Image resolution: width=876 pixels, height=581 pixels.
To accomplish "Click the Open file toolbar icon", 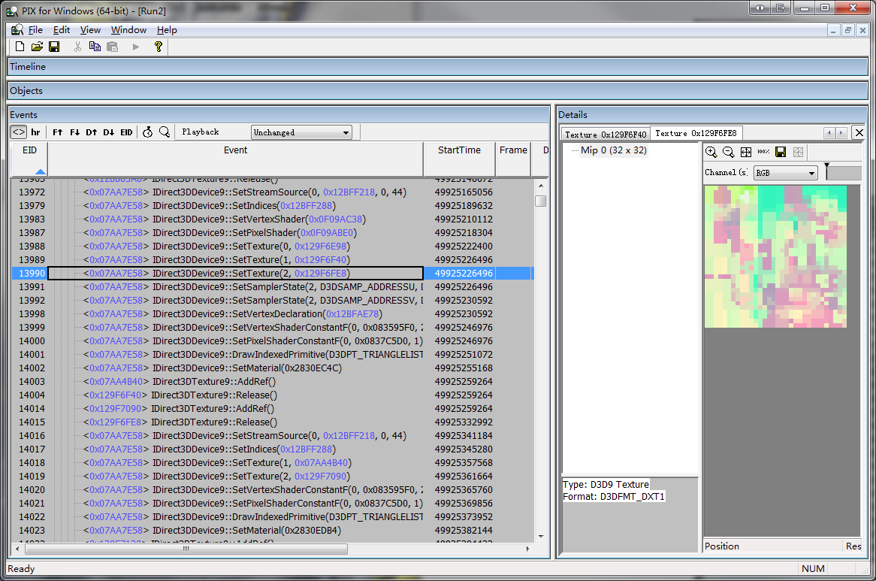I will point(37,47).
